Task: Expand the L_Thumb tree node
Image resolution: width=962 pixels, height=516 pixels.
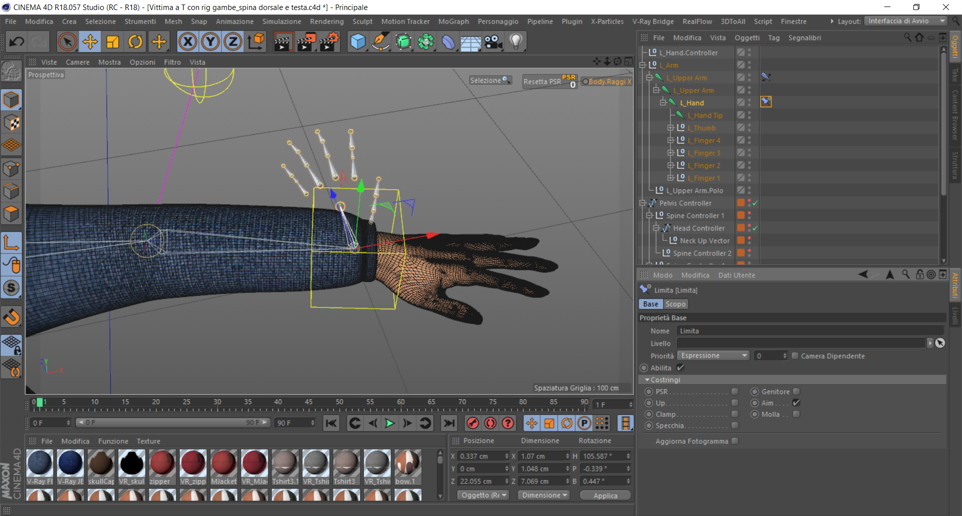Action: pos(670,128)
